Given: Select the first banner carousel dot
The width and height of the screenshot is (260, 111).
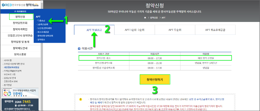Looking at the screenshot, I should 14,96.
